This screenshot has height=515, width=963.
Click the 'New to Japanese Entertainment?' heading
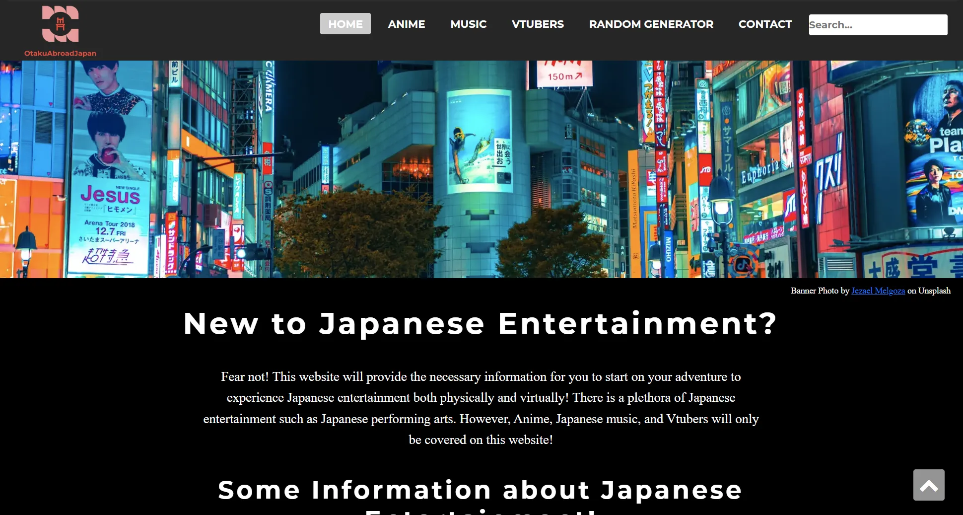point(481,324)
